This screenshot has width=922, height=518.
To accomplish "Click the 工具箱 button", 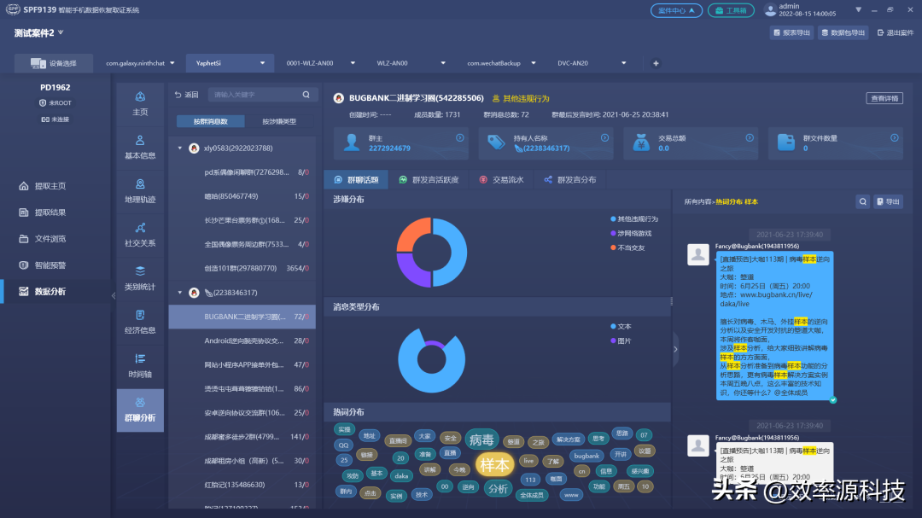I will [x=731, y=10].
